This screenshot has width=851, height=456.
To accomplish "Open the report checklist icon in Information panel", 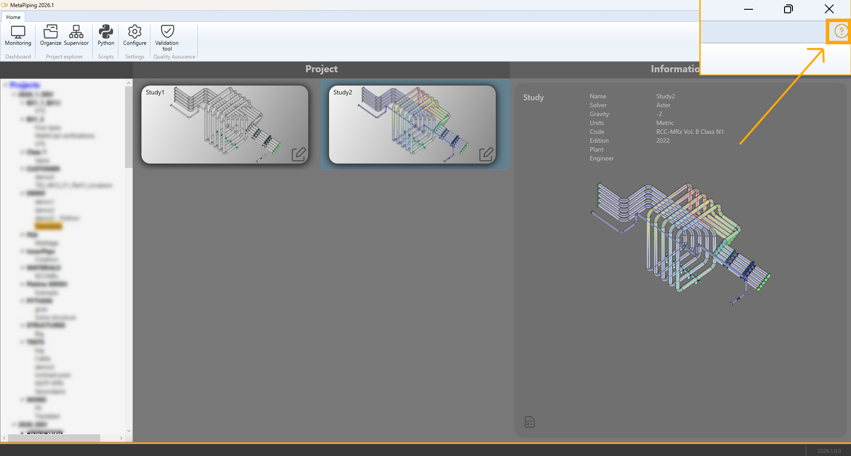I will point(529,422).
